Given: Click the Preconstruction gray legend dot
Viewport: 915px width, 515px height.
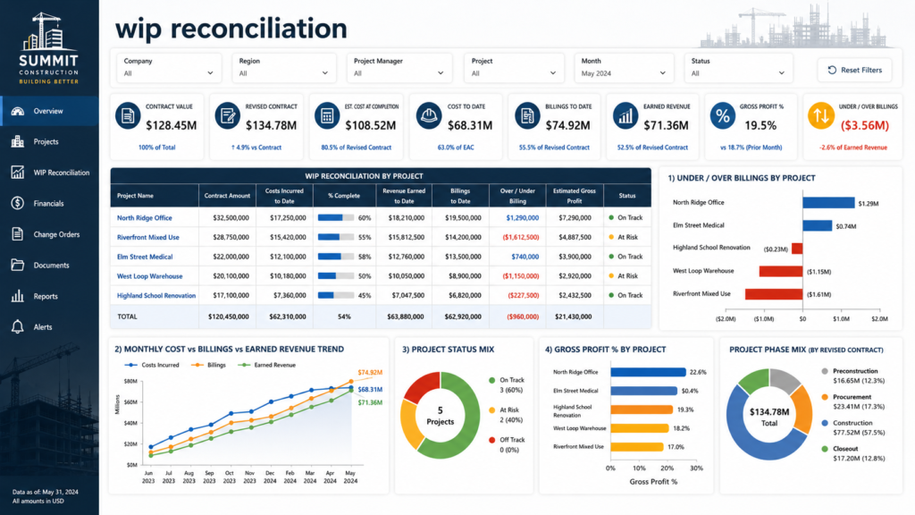Looking at the screenshot, I should [825, 371].
